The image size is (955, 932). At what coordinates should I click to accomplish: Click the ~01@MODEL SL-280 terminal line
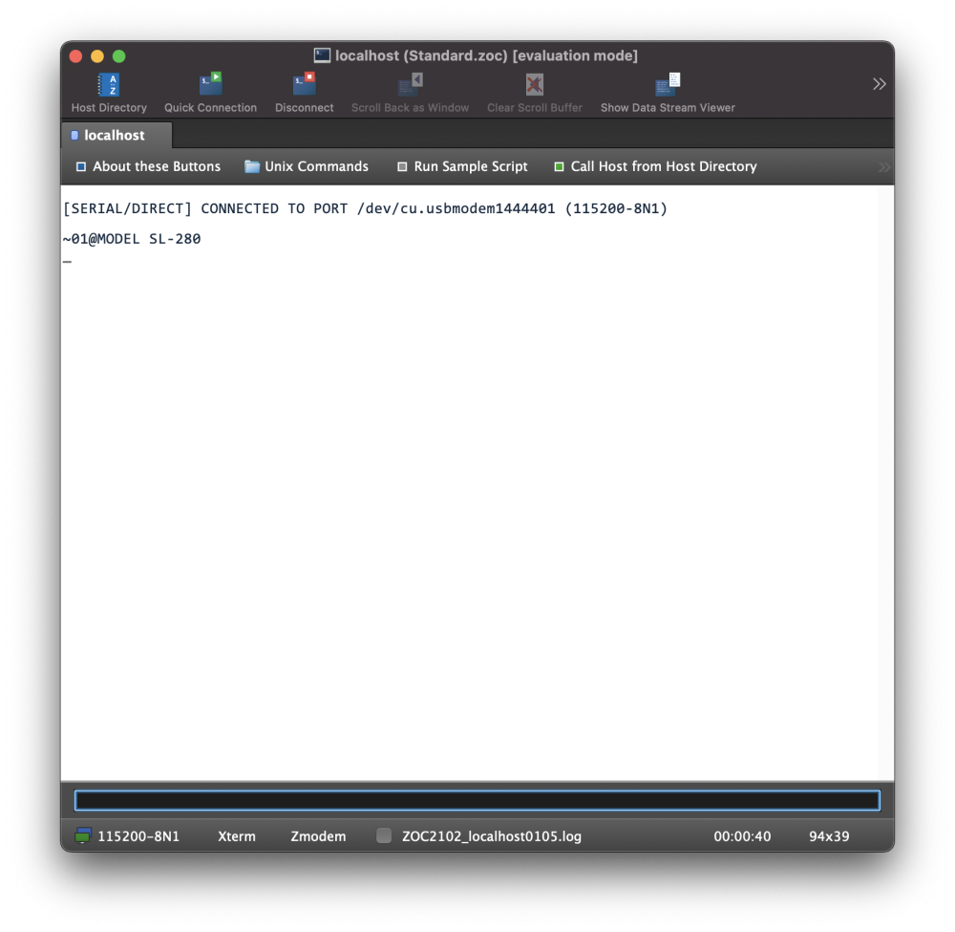pyautogui.click(x=132, y=239)
